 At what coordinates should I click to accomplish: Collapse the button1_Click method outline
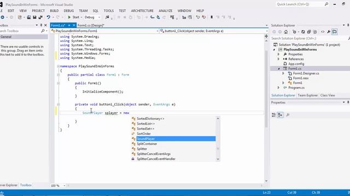[59, 104]
